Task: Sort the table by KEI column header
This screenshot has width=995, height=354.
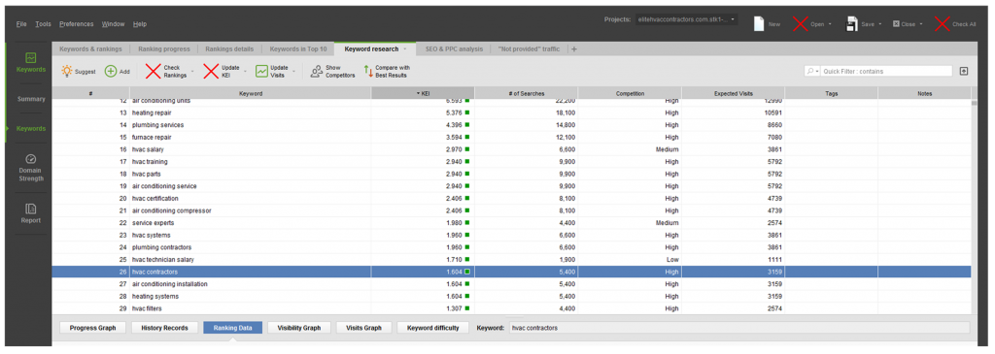Action: click(423, 93)
